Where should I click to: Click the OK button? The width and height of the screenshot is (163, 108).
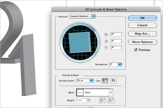142,18
